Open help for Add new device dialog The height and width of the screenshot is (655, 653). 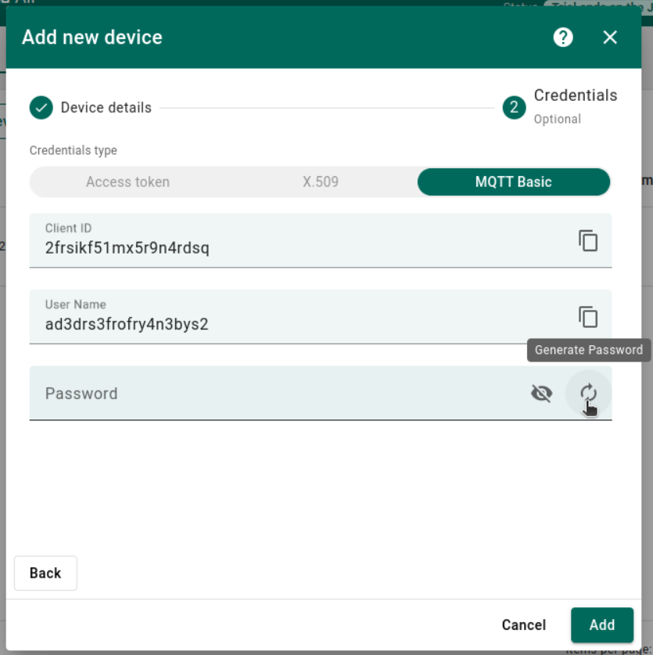pos(563,38)
